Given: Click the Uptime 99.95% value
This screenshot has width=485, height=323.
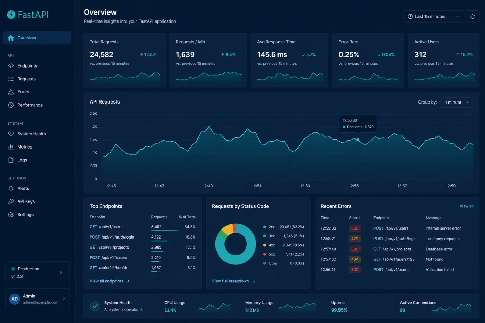Looking at the screenshot, I should 339,310.
